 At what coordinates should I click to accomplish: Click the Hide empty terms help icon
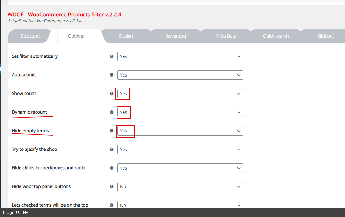pyautogui.click(x=112, y=131)
